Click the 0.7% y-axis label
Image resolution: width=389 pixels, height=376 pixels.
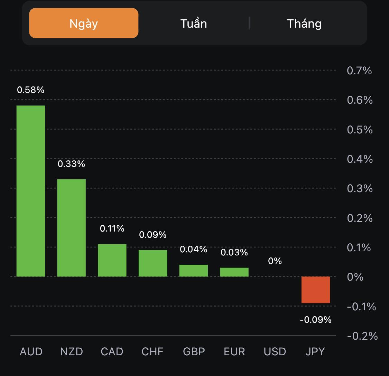point(359,70)
